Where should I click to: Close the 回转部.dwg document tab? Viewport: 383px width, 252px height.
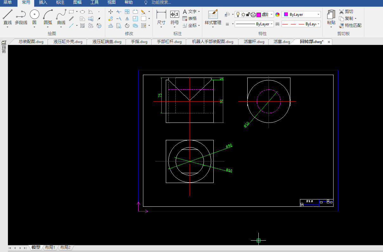329,42
